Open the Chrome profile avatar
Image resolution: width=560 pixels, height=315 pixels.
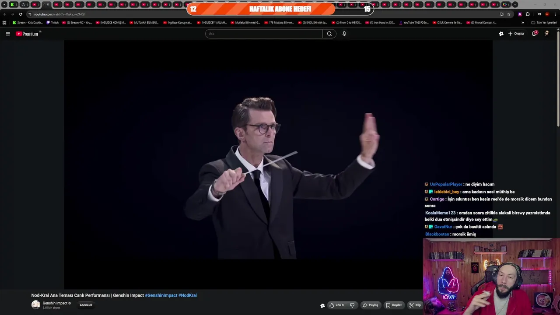click(547, 14)
